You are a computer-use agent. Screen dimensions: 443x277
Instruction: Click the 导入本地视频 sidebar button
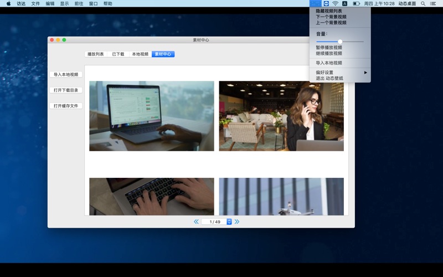click(x=66, y=74)
